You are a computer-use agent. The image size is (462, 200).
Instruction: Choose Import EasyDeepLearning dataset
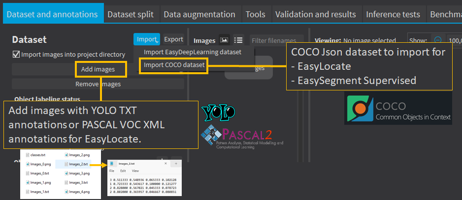(x=193, y=52)
